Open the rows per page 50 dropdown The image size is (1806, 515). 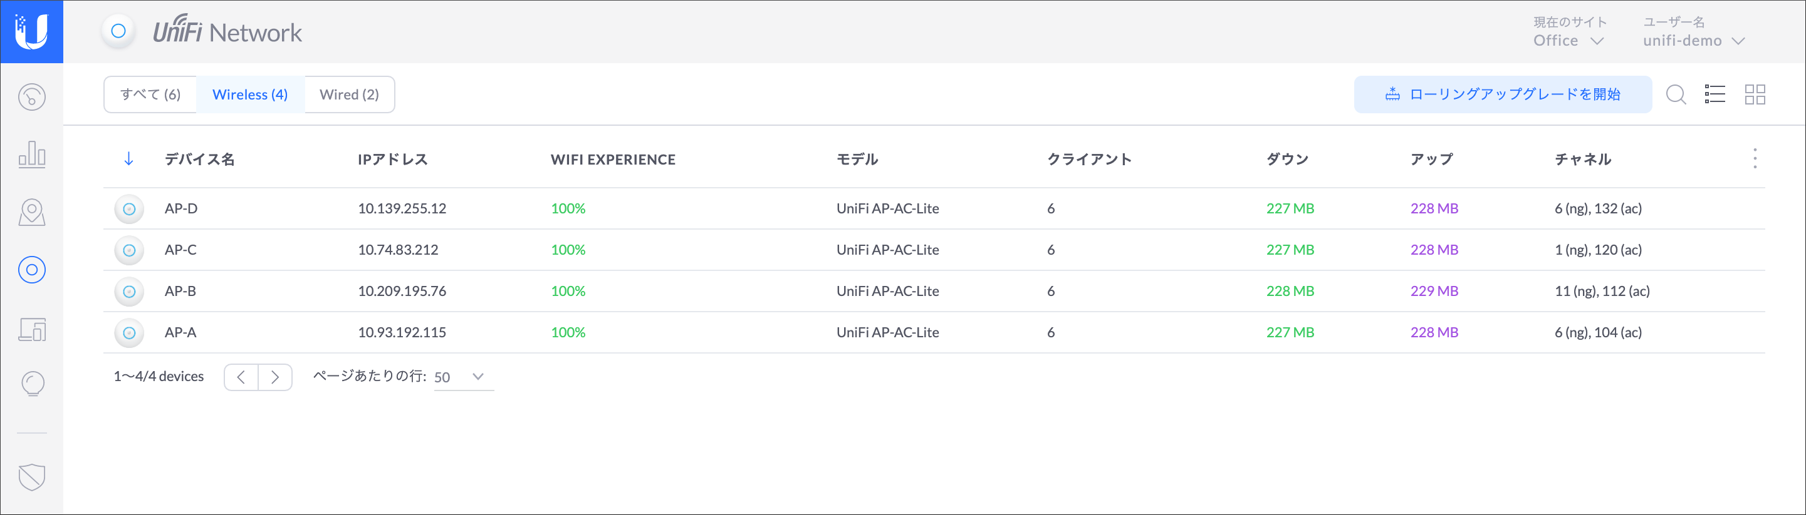pos(462,377)
